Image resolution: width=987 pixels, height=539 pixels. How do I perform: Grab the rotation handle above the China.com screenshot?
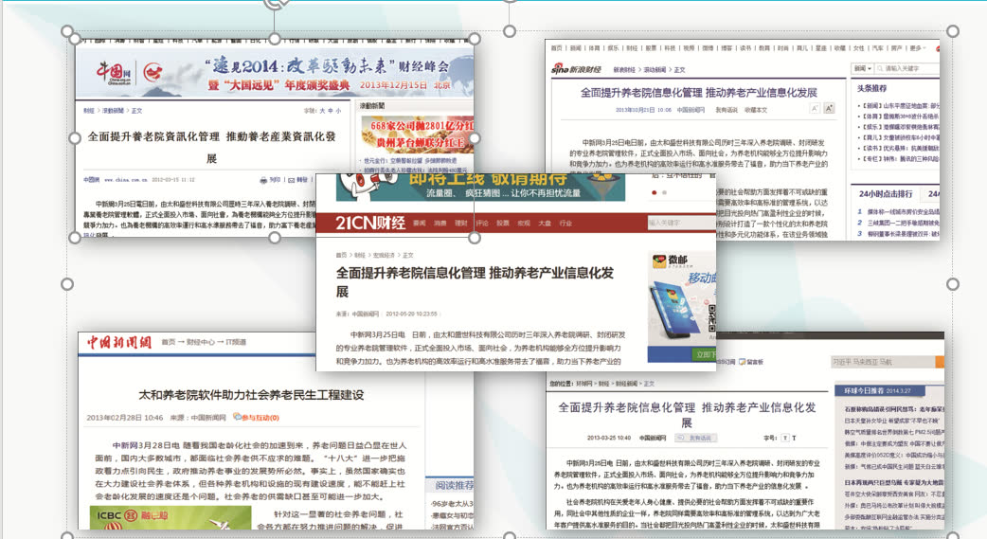(275, 3)
